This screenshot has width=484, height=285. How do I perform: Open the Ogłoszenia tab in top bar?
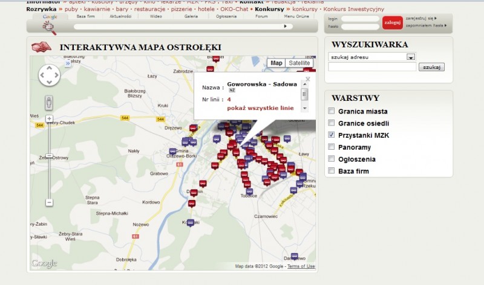(x=226, y=16)
